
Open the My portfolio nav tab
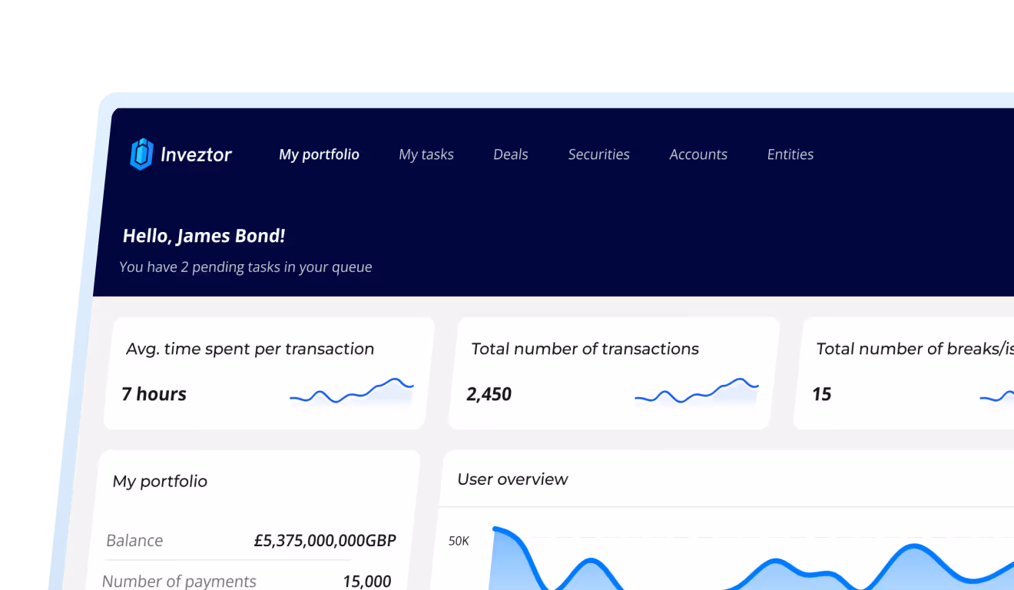[x=319, y=154]
